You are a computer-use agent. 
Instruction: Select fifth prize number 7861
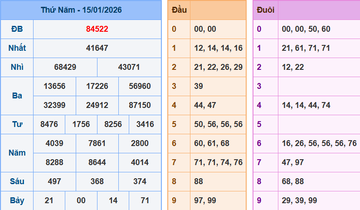point(97,143)
